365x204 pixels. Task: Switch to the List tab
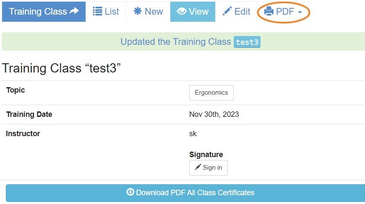[x=106, y=12]
